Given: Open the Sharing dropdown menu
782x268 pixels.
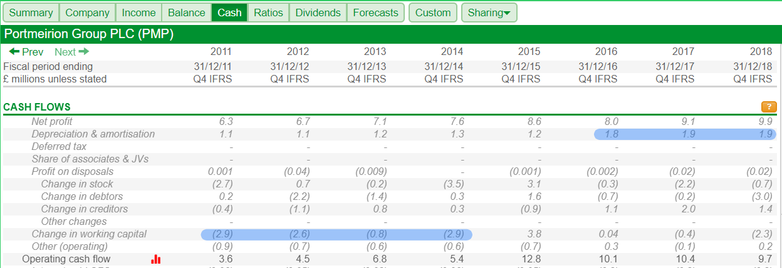Looking at the screenshot, I should [x=489, y=12].
